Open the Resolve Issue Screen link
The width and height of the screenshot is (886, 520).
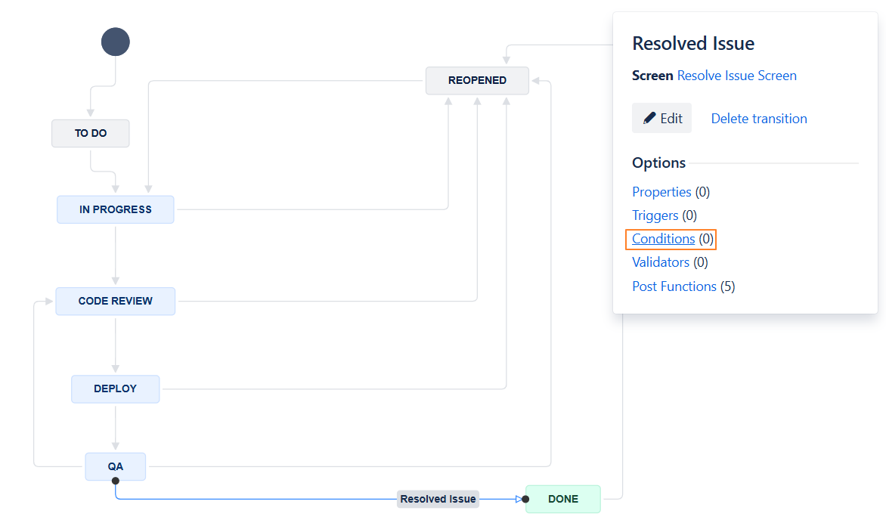736,76
